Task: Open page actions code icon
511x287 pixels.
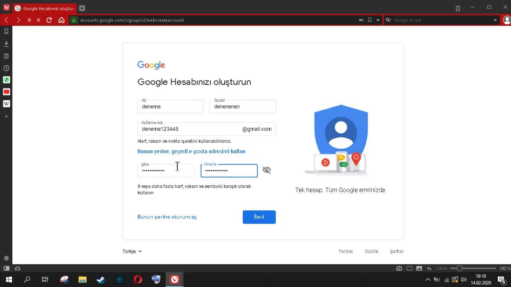Action: (x=429, y=268)
